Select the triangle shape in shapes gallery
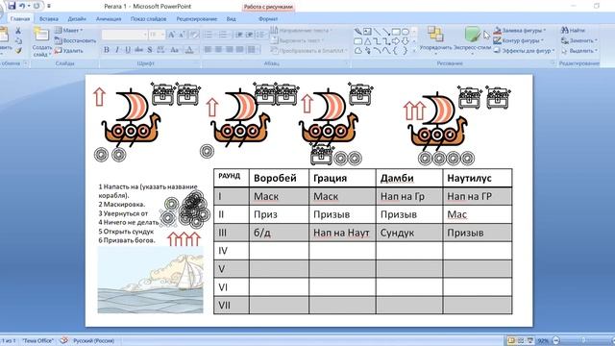Image resolution: width=615 pixels, height=346 pixels. [367, 41]
